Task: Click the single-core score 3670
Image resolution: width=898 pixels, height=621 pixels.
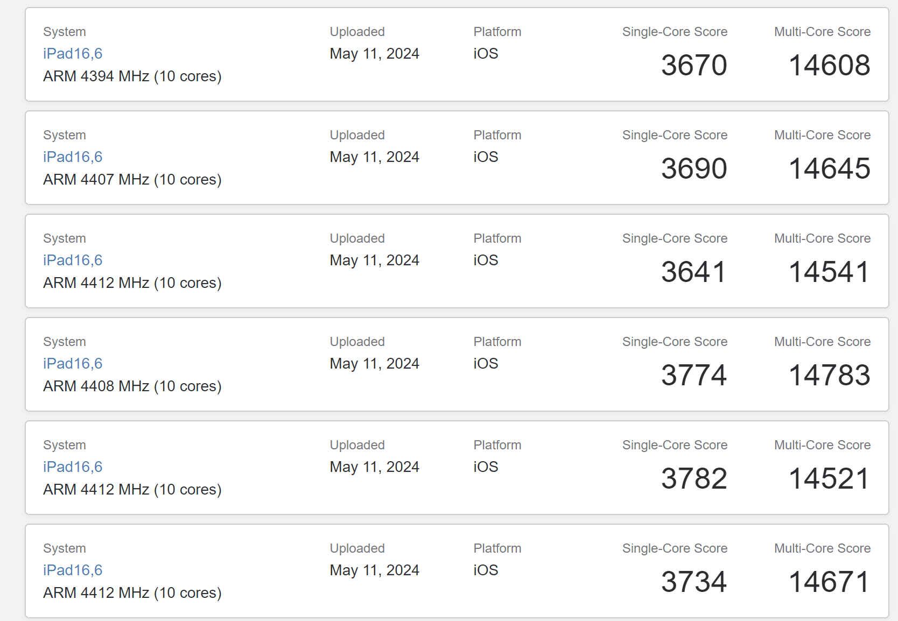Action: (x=694, y=65)
